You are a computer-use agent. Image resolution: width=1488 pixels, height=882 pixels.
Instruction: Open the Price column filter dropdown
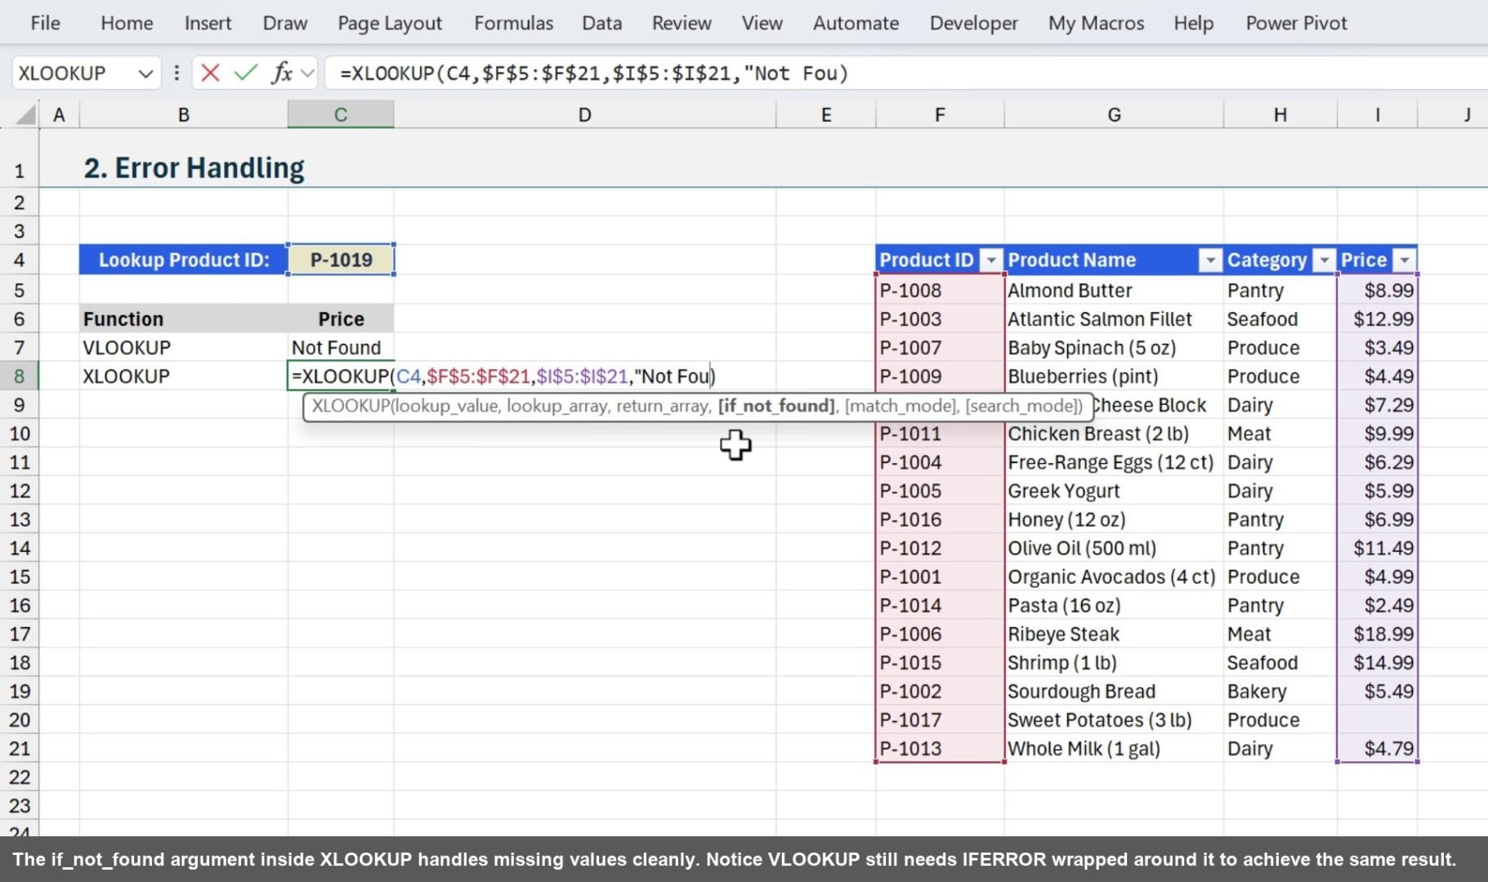1405,259
